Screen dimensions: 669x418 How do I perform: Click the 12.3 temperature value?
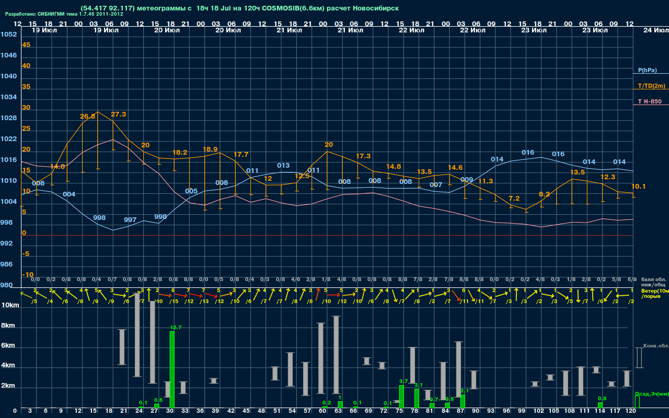[x=608, y=177]
